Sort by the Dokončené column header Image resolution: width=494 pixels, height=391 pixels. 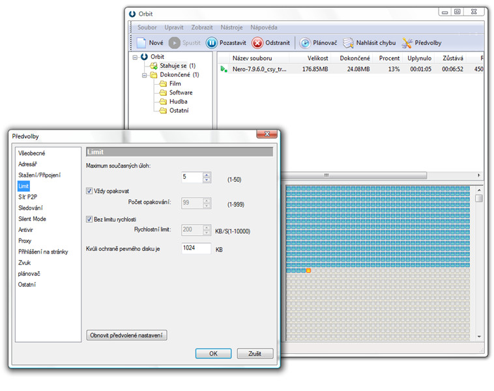(x=355, y=58)
